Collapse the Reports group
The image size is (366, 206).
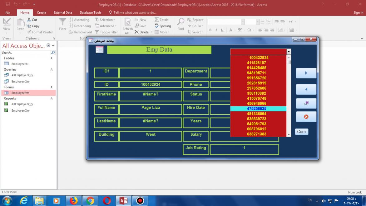tap(51, 98)
